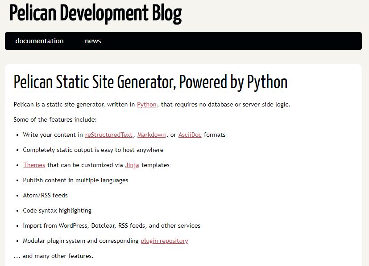Select the 'Atom/RSS feeds' list item
This screenshot has width=369, height=266.
45,195
